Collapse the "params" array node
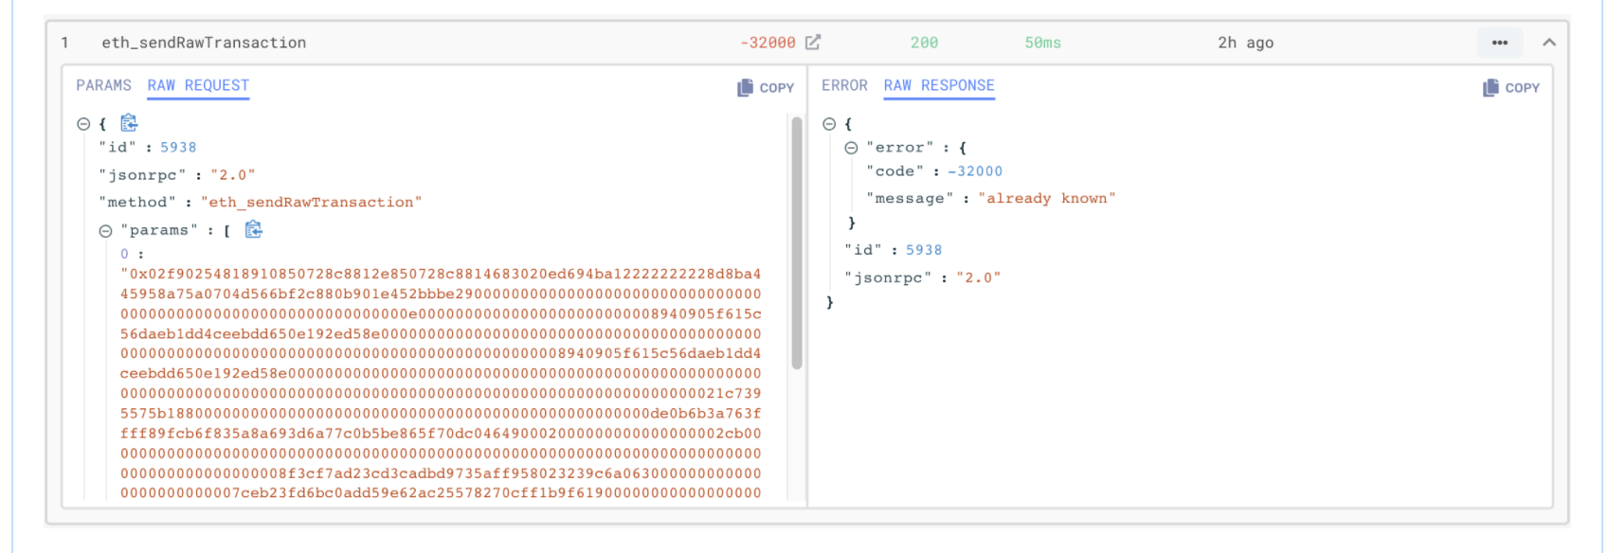Image resolution: width=1609 pixels, height=553 pixels. pyautogui.click(x=105, y=231)
